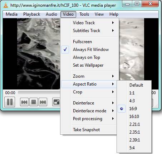Stop playback with the stop button
The height and width of the screenshot is (154, 162).
coord(34,102)
